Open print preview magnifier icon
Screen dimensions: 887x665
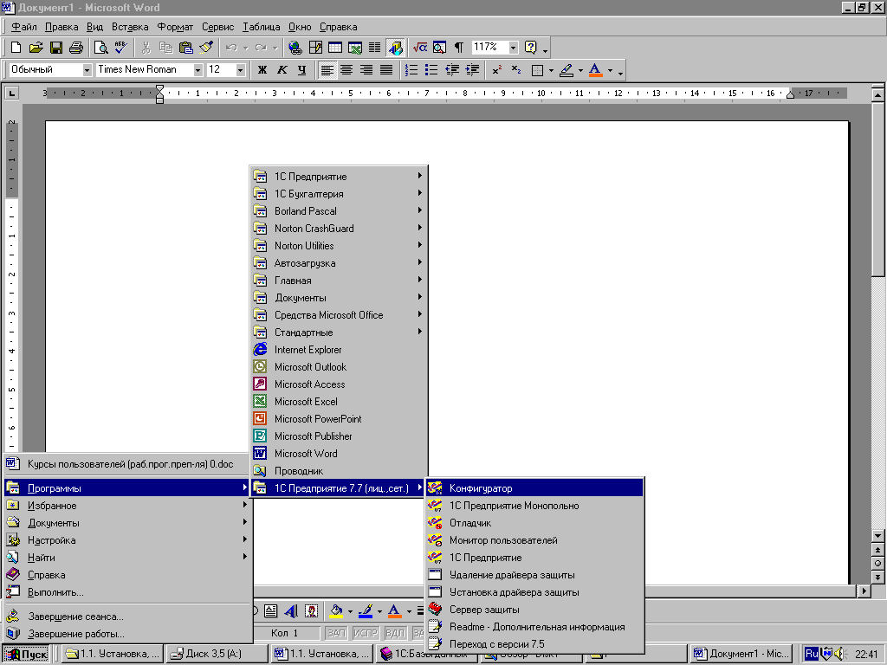[x=100, y=48]
